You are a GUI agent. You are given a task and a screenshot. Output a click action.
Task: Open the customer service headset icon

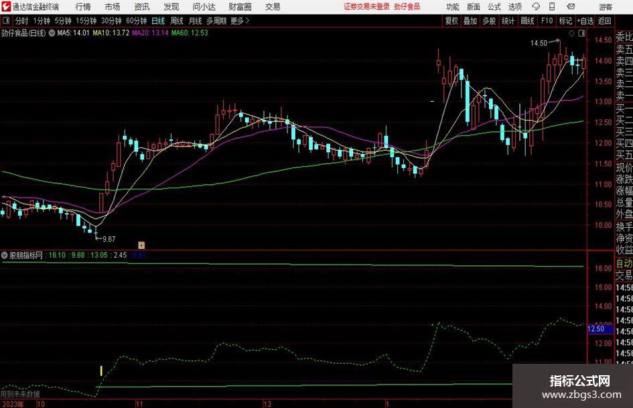tap(536, 7)
